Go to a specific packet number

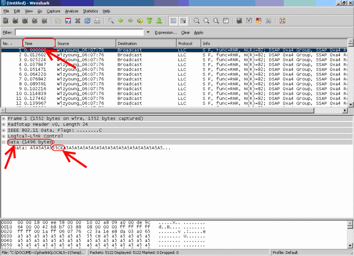(x=140, y=21)
